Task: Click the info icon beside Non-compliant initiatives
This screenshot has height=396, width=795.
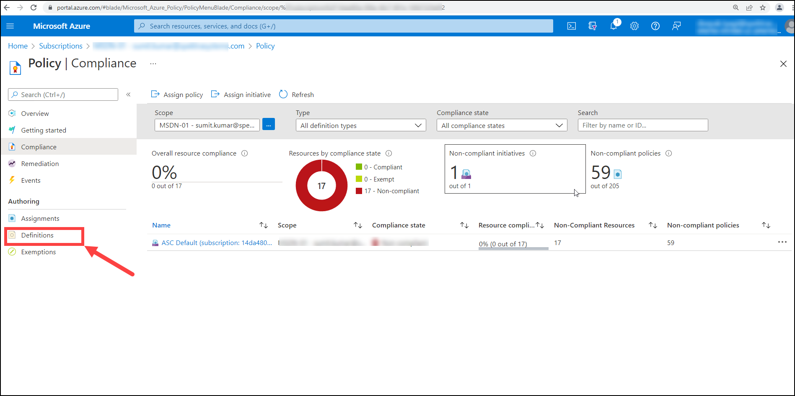Action: [x=533, y=153]
